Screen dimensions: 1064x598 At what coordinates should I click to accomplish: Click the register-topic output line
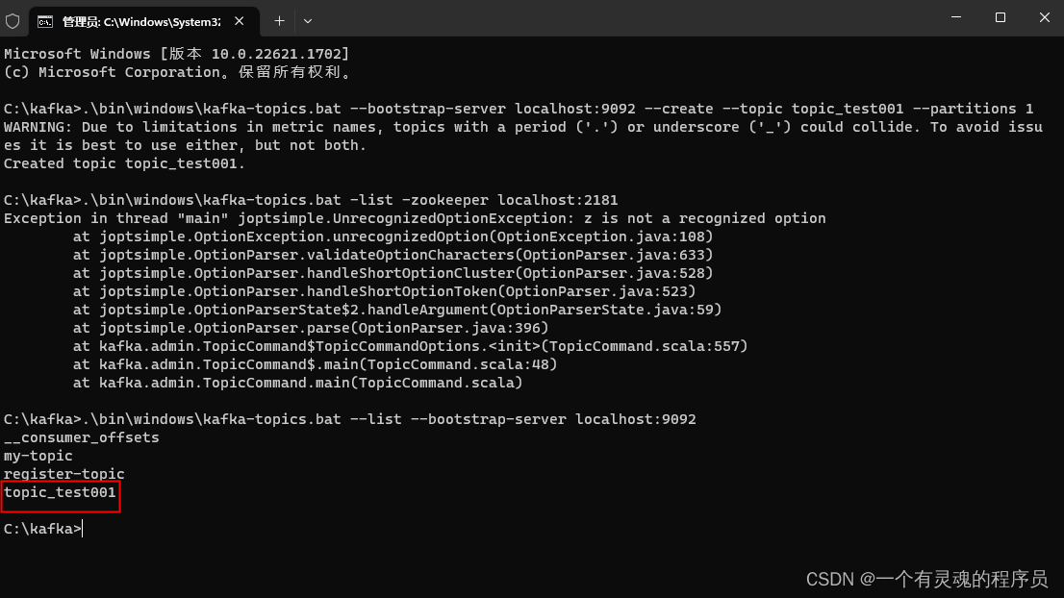click(x=63, y=474)
